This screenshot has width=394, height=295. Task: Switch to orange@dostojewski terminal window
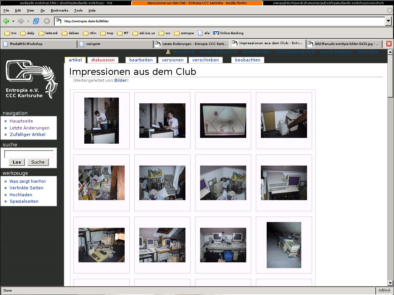pyautogui.click(x=328, y=3)
